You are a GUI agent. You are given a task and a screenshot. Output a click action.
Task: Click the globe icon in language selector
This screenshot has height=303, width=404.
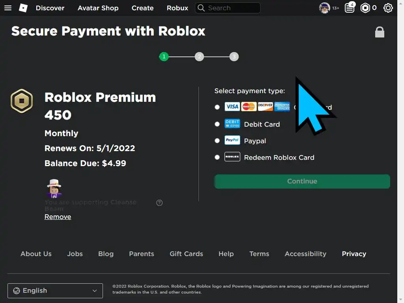pyautogui.click(x=17, y=291)
